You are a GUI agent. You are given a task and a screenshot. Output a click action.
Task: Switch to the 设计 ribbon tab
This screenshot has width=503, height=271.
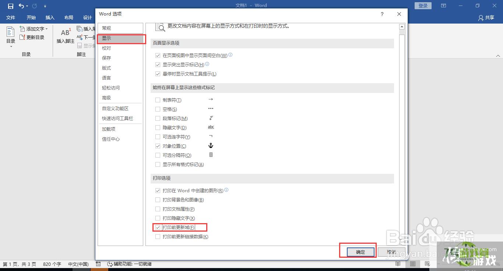(88, 17)
